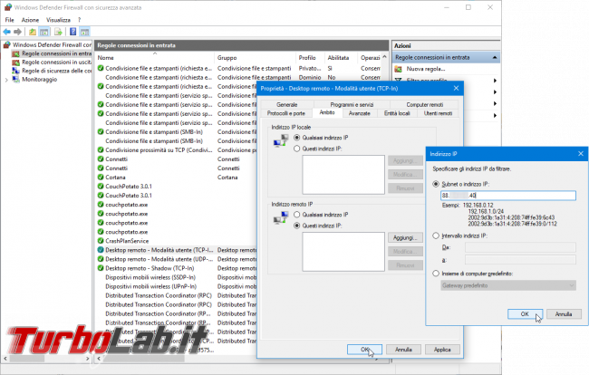Select Windows Defender Firewall root tree node
Screen dimensions: 589x375
[48, 44]
